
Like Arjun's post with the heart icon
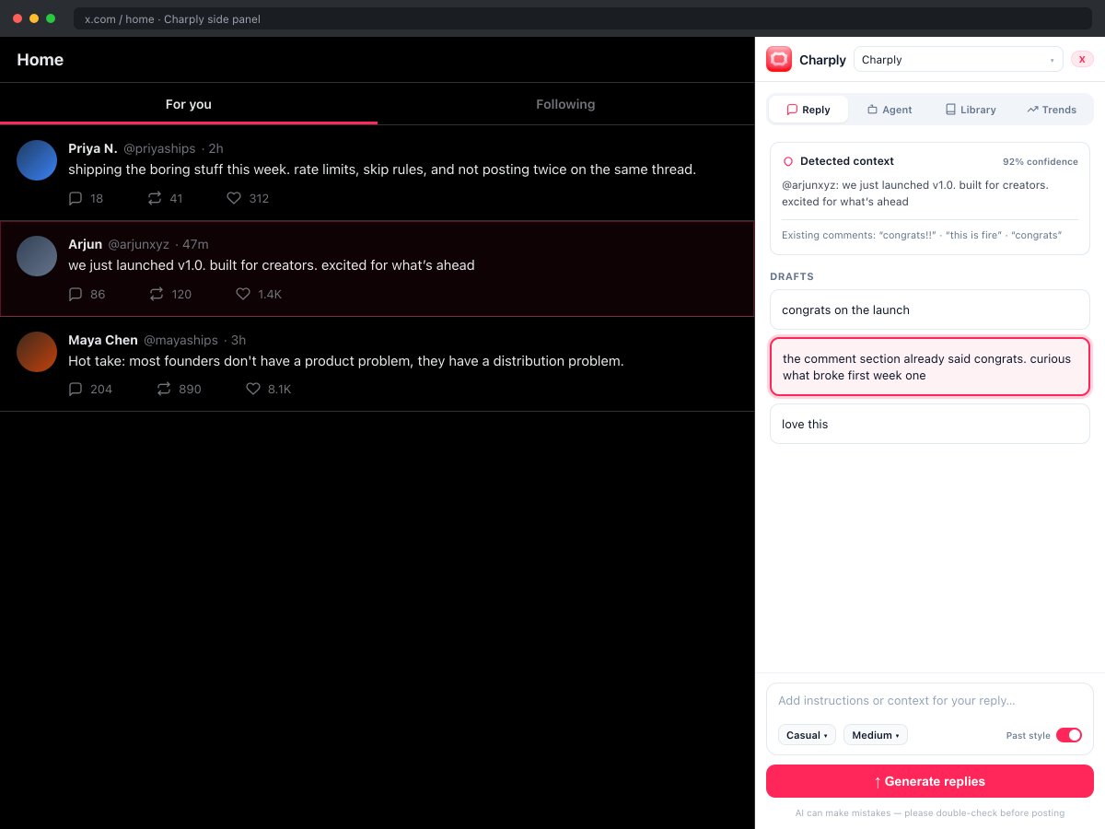pyautogui.click(x=243, y=294)
